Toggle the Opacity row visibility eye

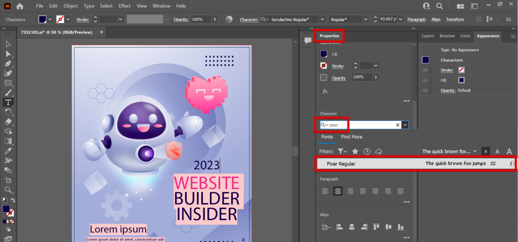[425, 90]
